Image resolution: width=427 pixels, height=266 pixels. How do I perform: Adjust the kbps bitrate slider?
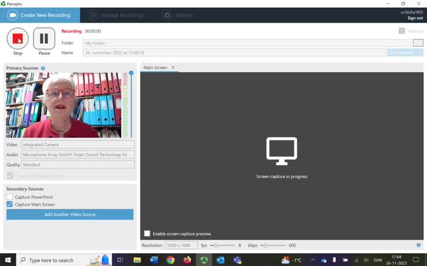coord(265,245)
